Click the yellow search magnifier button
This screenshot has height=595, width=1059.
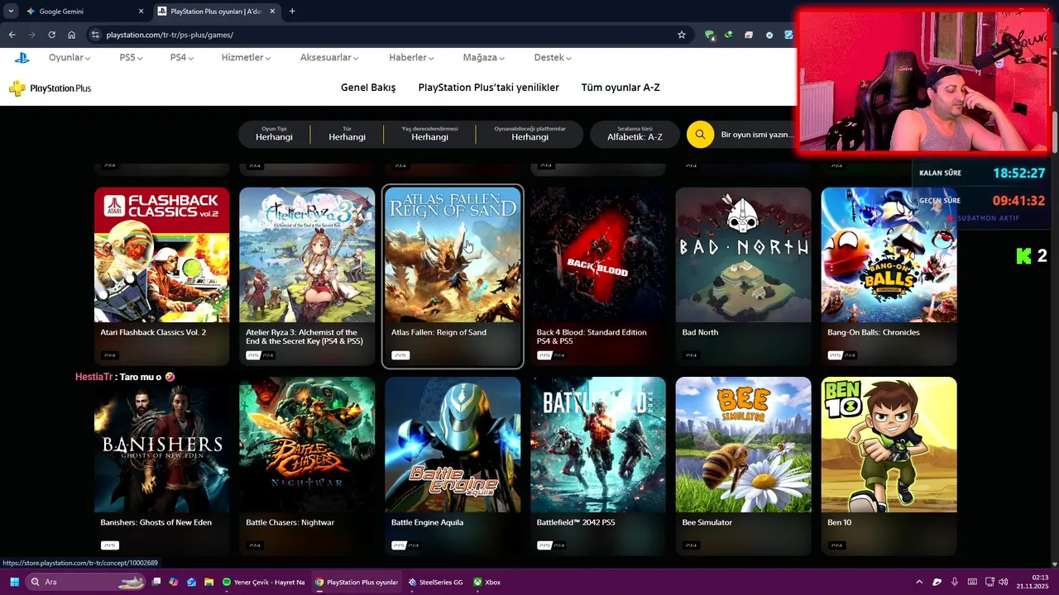click(700, 135)
